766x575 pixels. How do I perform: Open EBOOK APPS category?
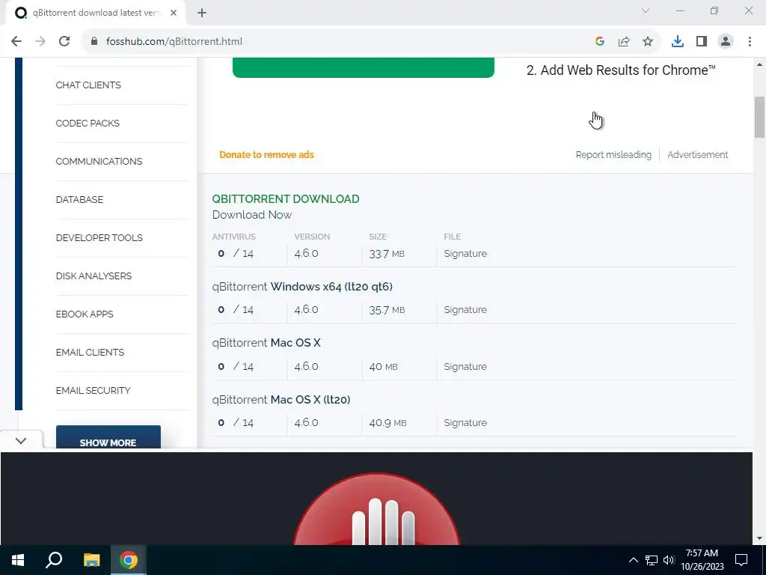tap(85, 314)
